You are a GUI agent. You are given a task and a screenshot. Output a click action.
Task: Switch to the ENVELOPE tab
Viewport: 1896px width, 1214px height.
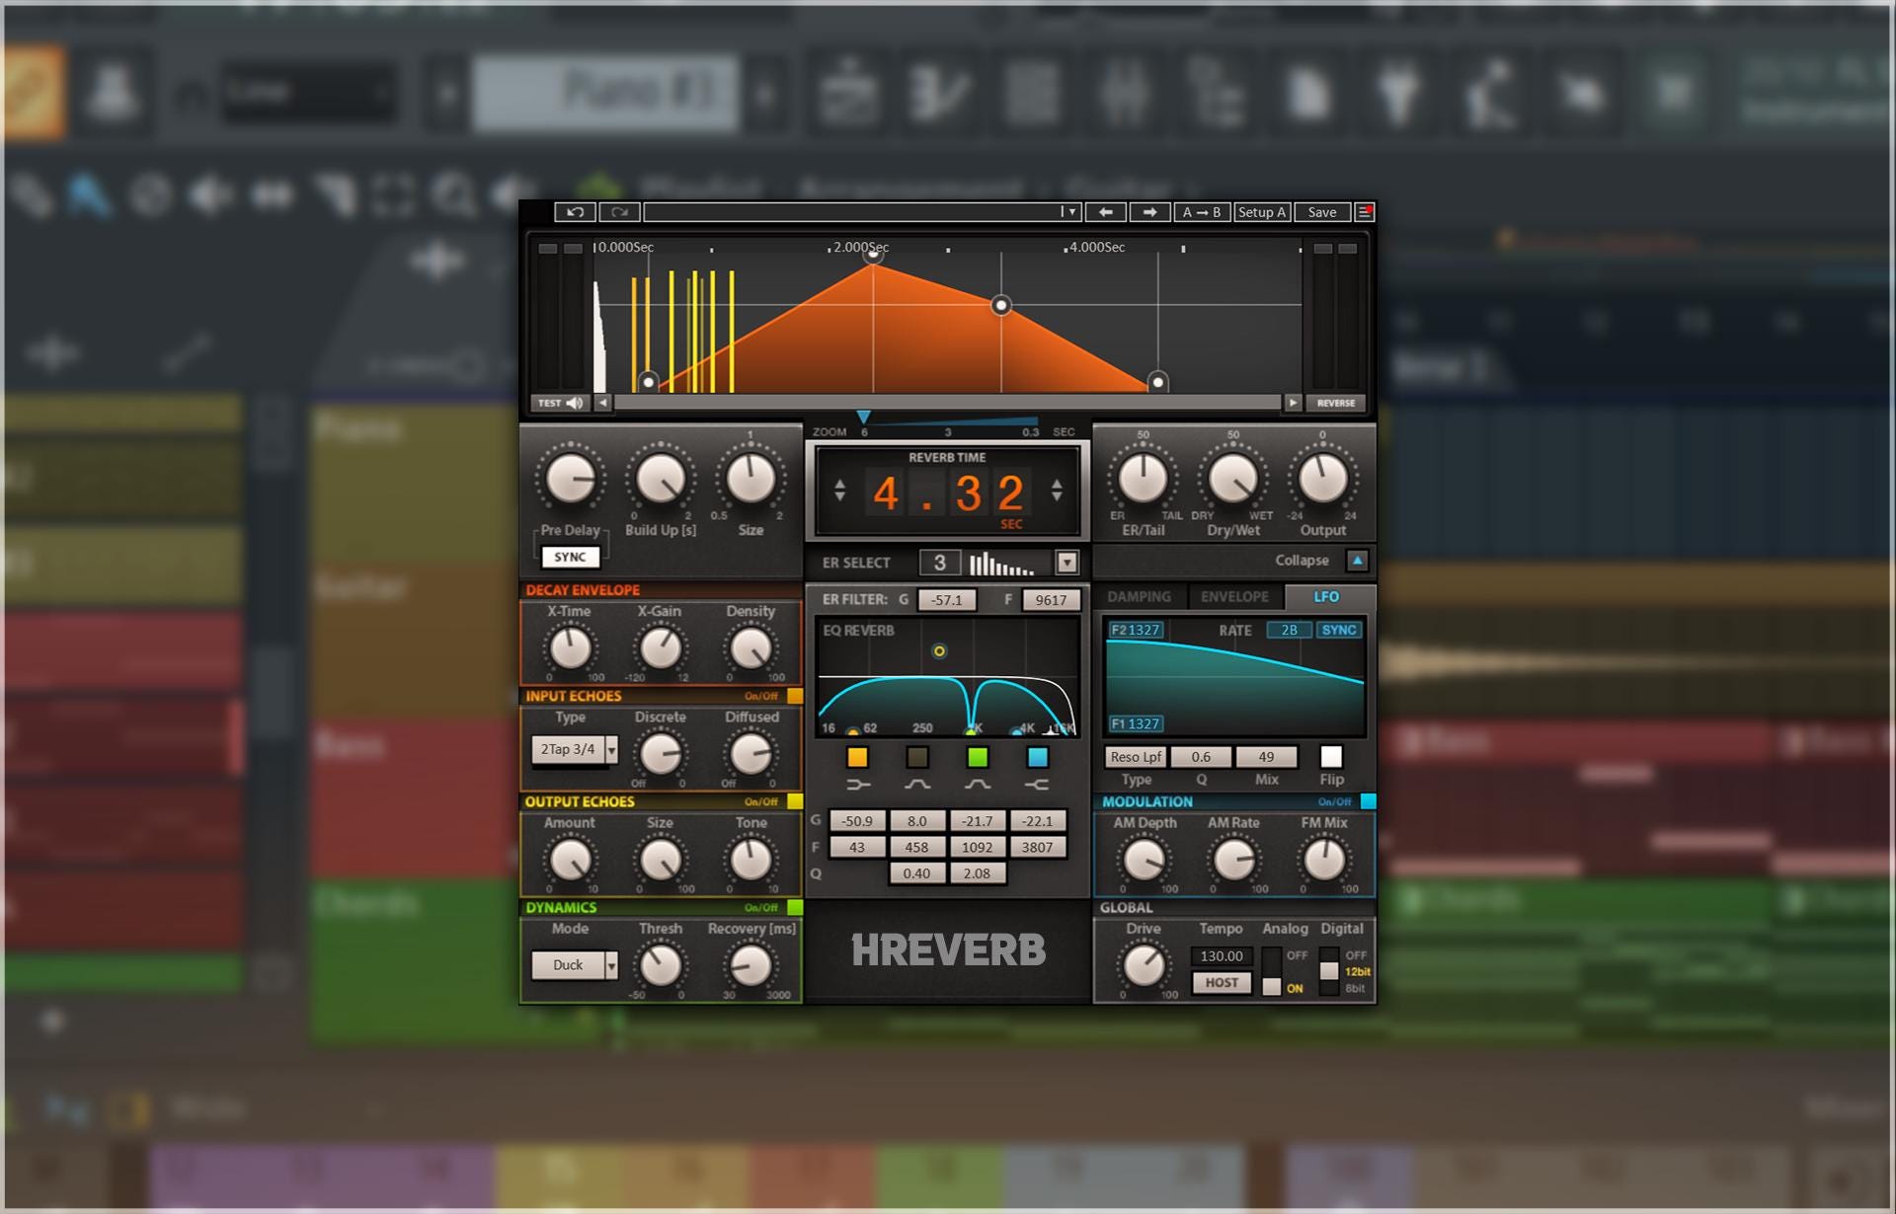tap(1234, 597)
